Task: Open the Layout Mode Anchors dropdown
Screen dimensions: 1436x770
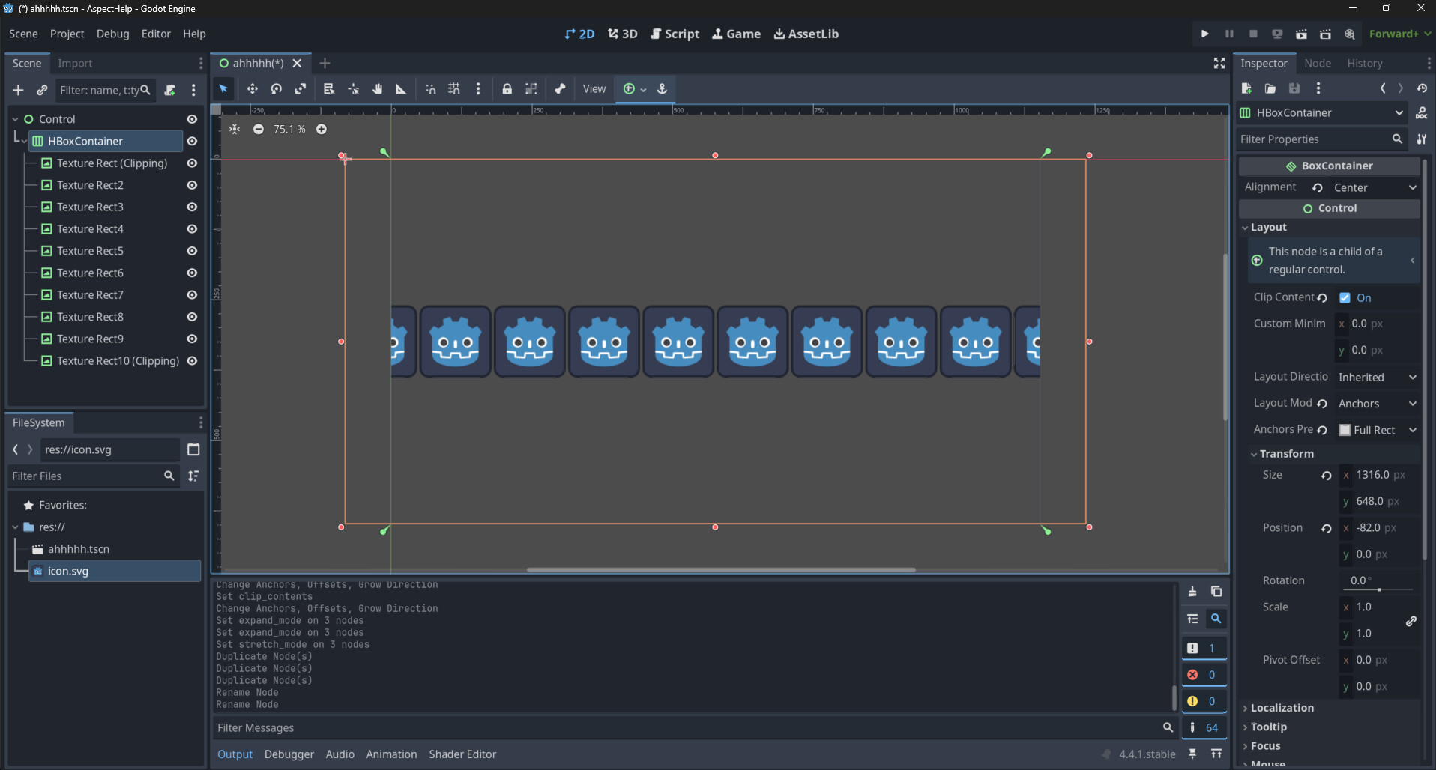Action: click(1378, 404)
